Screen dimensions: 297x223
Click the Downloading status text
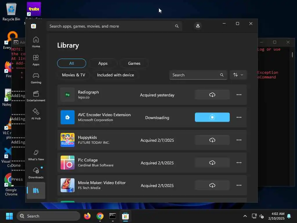[x=157, y=118]
